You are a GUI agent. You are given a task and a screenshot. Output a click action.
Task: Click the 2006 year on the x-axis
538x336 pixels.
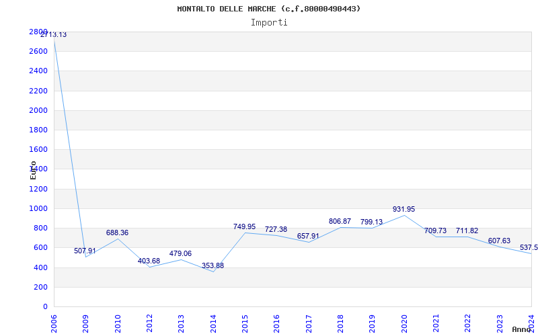pos(54,323)
